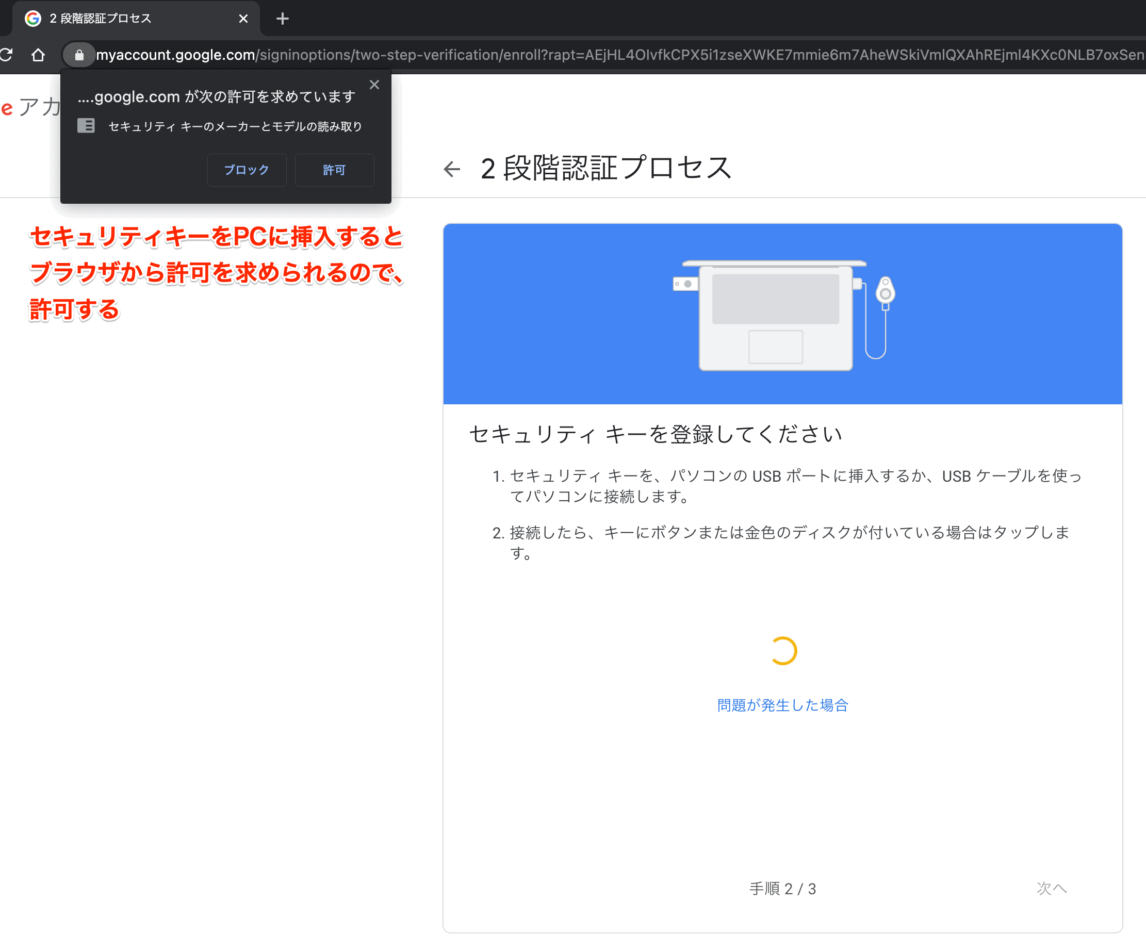Click the 次へ button
Image resolution: width=1146 pixels, height=951 pixels.
(1052, 888)
